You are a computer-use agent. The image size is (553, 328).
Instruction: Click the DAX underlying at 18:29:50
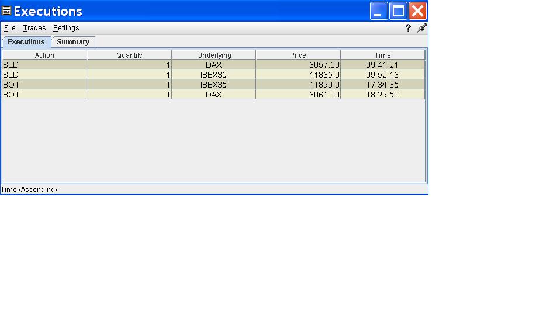click(214, 95)
